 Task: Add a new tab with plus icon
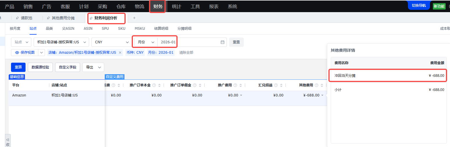(x=134, y=18)
